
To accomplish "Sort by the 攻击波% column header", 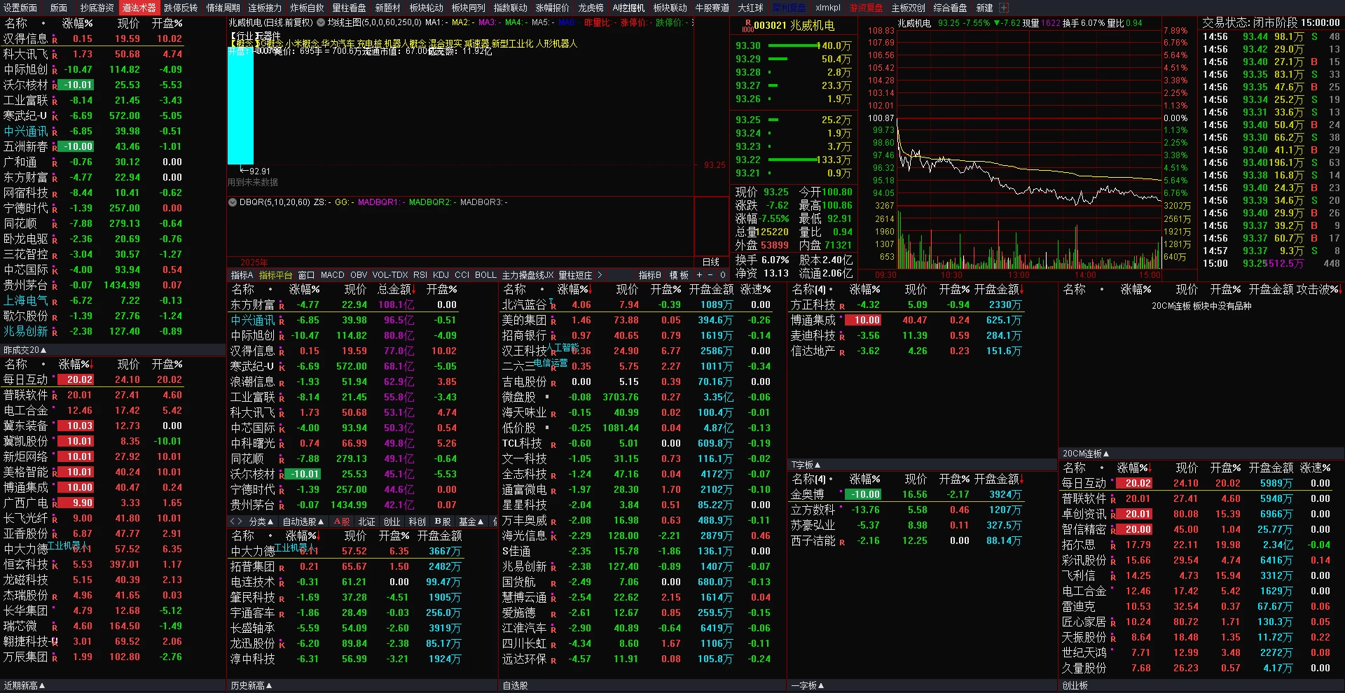I will (x=1318, y=289).
